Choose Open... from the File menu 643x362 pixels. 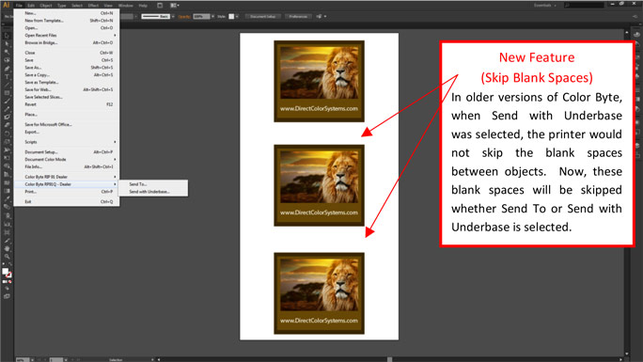(67, 28)
